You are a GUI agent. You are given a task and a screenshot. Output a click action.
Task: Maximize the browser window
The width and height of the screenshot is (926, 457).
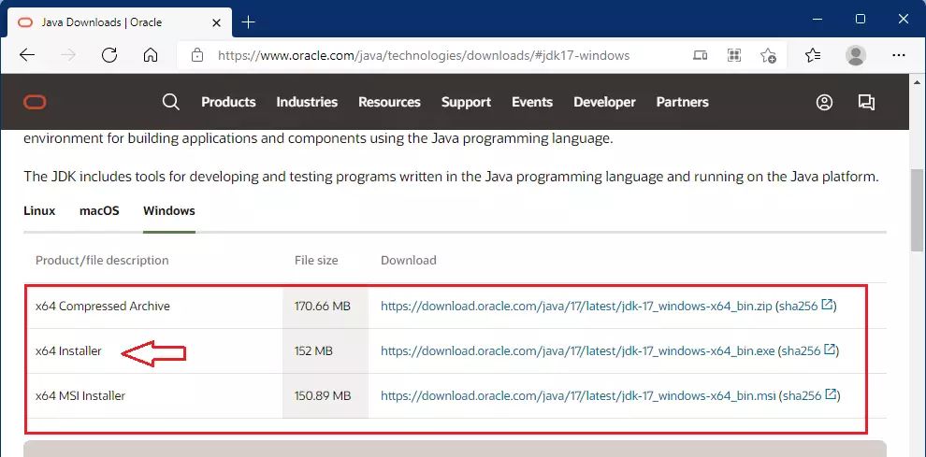(x=861, y=20)
